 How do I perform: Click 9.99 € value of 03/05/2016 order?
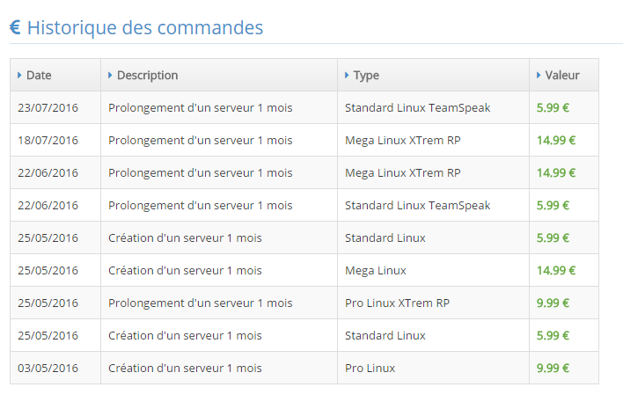click(553, 368)
